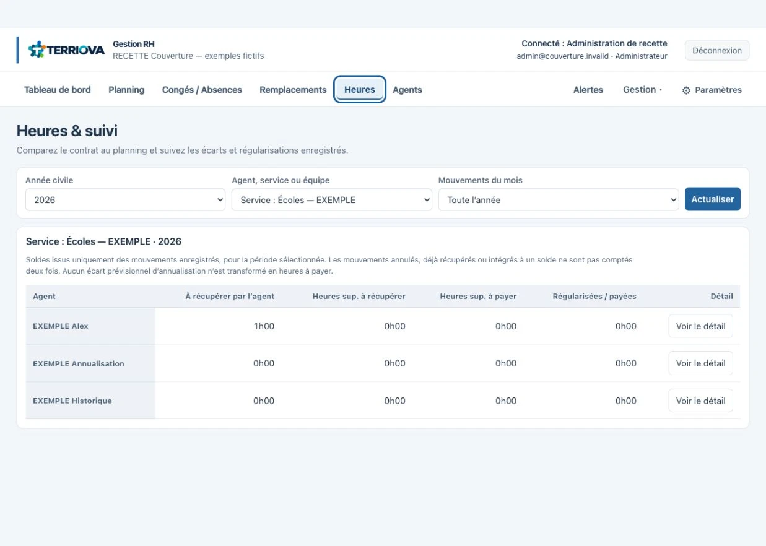Click the Détail column header
766x546 pixels.
tap(721, 297)
